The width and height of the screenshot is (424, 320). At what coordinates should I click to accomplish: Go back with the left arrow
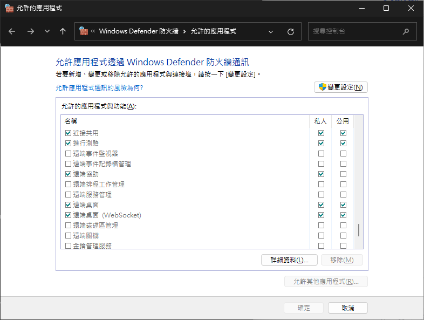12,31
